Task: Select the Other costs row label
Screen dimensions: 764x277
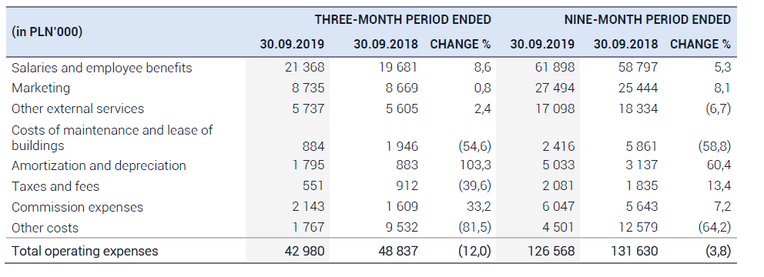Action: (45, 228)
